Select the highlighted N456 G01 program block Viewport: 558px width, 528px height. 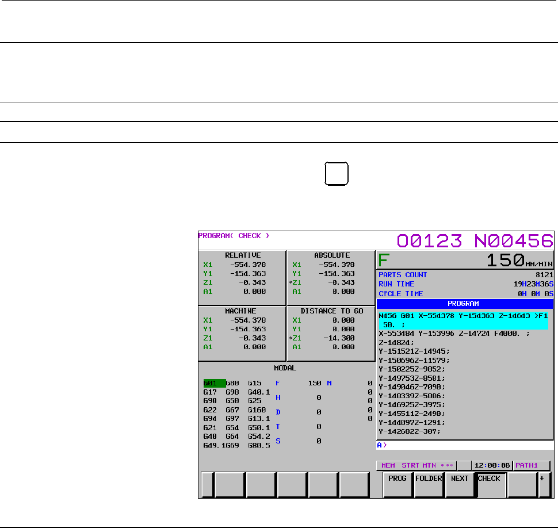463,320
